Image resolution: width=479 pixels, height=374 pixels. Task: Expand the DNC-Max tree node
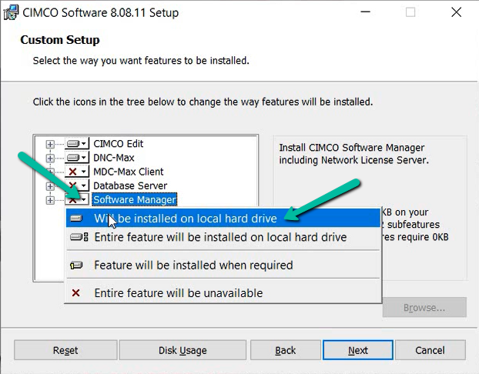(50, 158)
